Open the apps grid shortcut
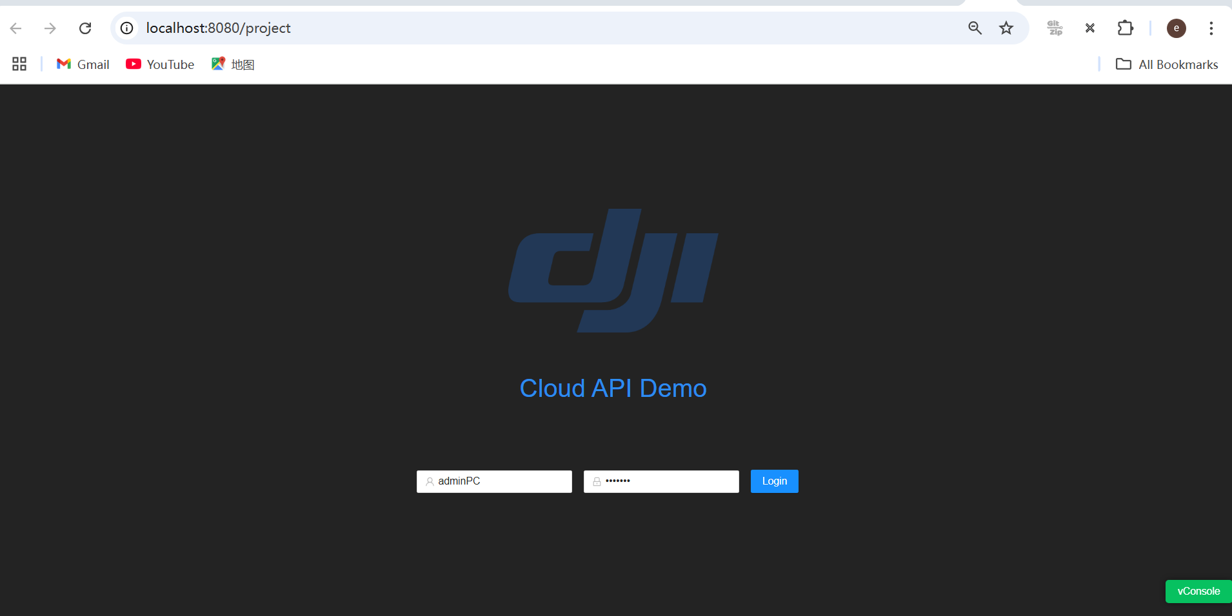 19,64
